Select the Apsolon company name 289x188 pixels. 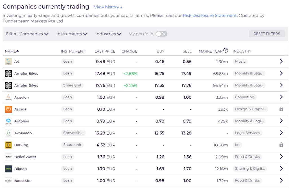21,97
